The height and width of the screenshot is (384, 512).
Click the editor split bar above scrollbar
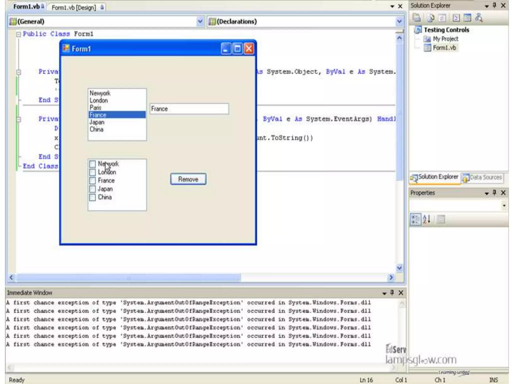pyautogui.click(x=399, y=31)
